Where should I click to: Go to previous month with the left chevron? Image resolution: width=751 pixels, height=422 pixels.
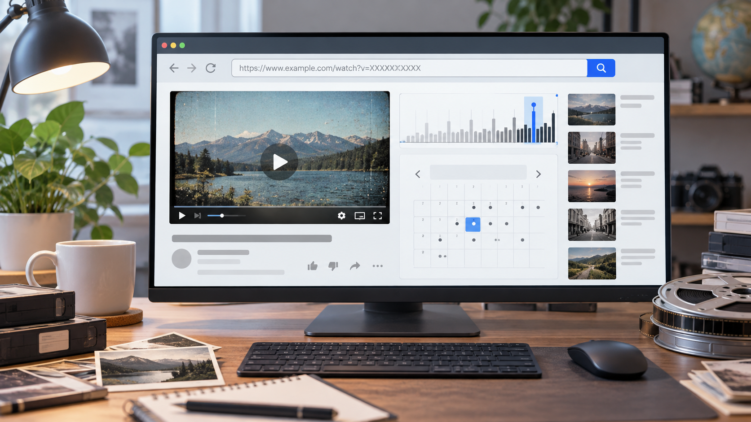(x=418, y=174)
